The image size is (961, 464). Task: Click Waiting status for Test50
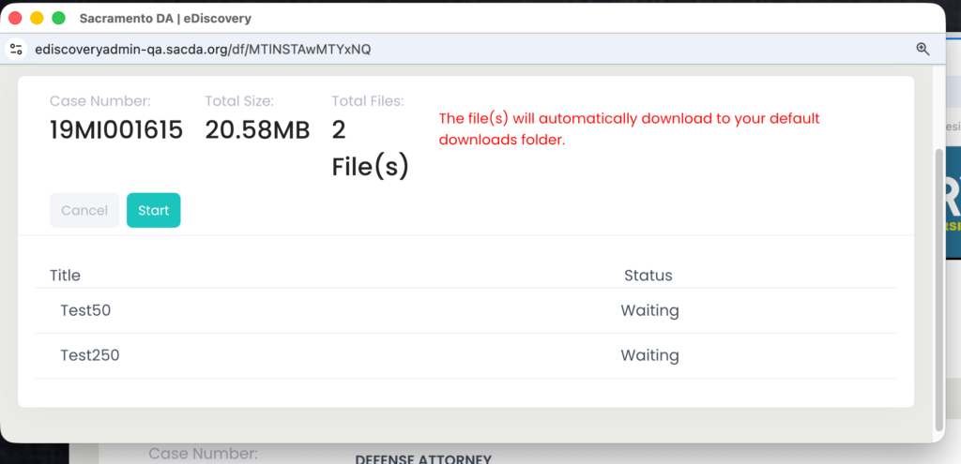click(649, 310)
